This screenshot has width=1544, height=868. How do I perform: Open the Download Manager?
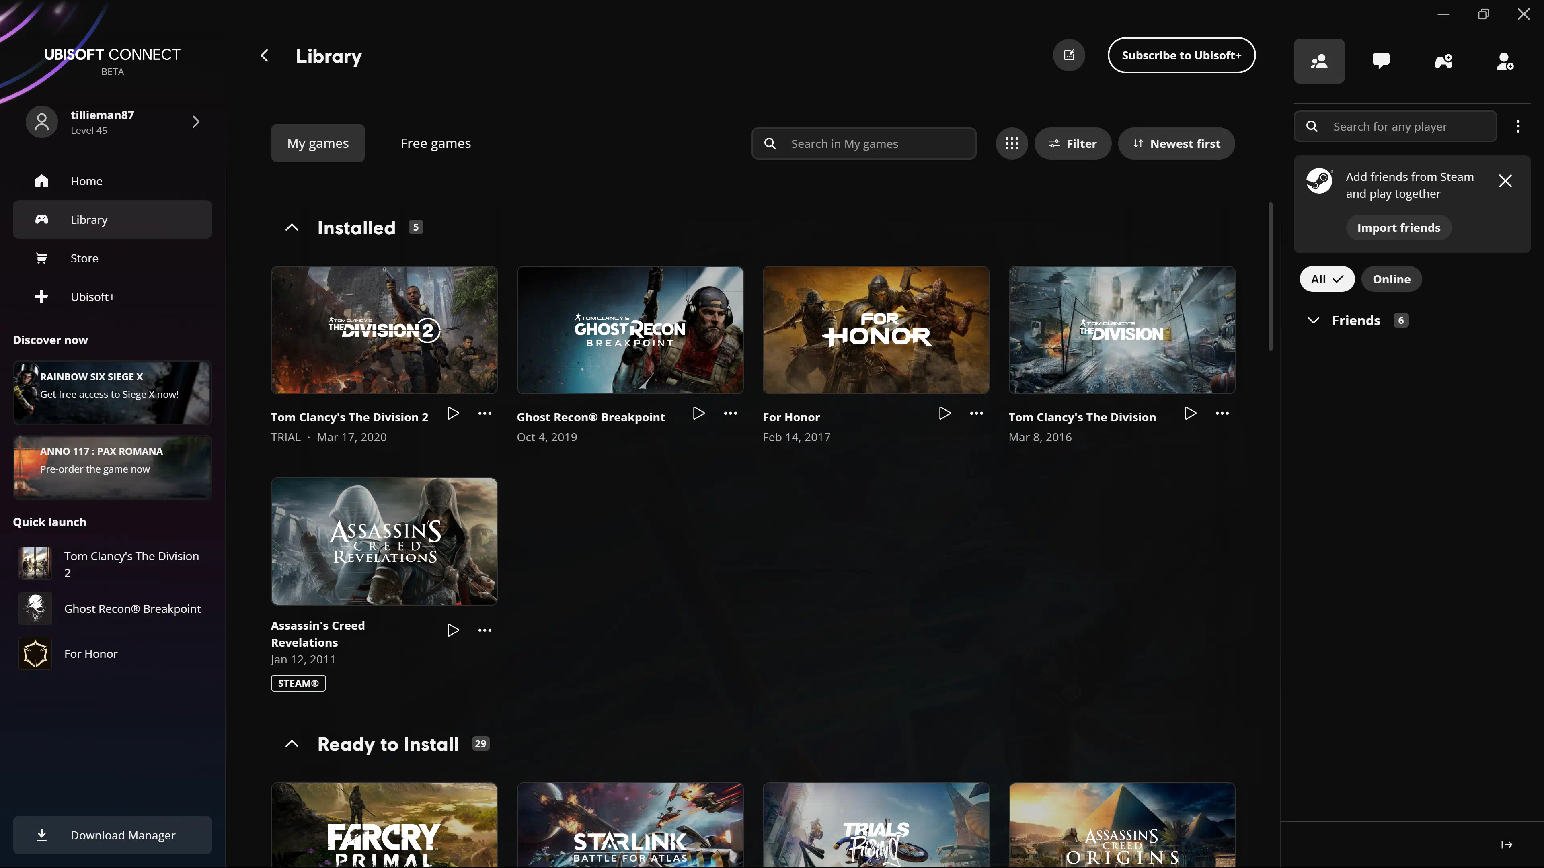pos(112,835)
